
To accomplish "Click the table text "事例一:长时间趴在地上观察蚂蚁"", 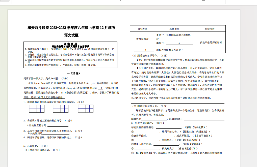I will pyautogui.click(x=173, y=37).
